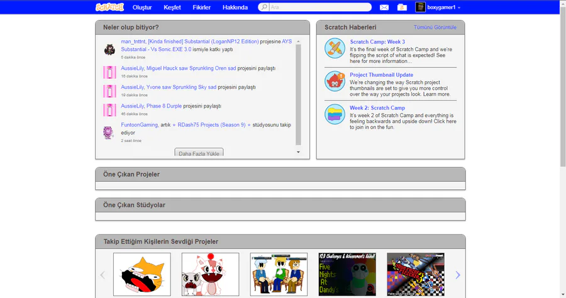
Task: Click the Scratch Haberleri heading
Action: 350,28
